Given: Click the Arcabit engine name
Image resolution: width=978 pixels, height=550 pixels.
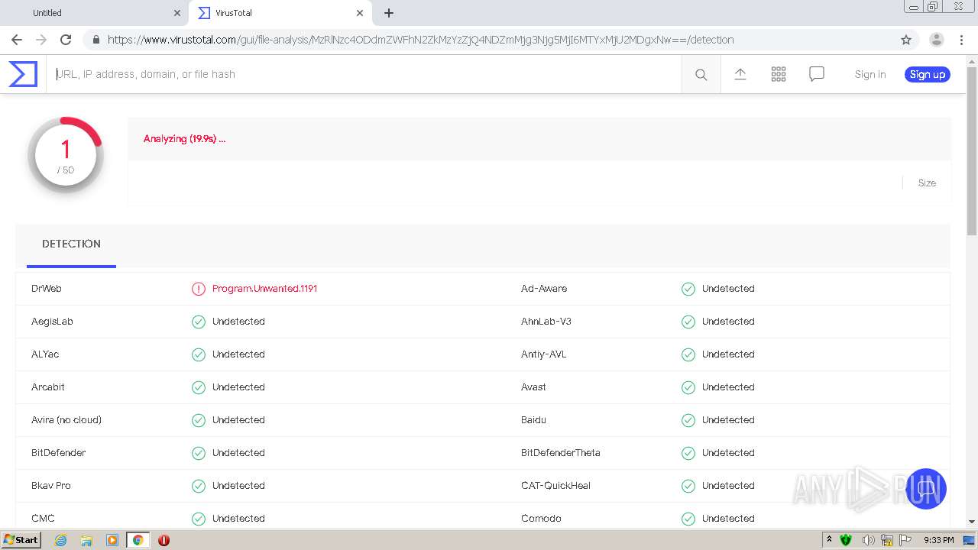Looking at the screenshot, I should pyautogui.click(x=48, y=387).
